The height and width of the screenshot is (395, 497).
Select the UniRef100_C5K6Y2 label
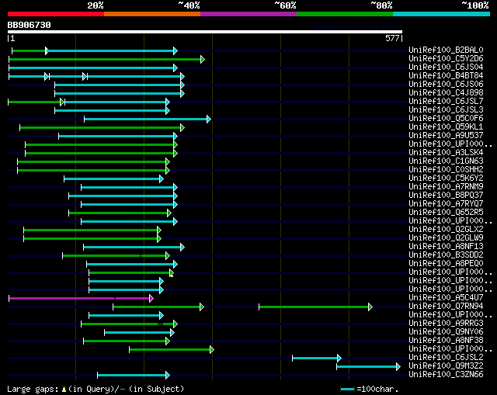click(446, 178)
